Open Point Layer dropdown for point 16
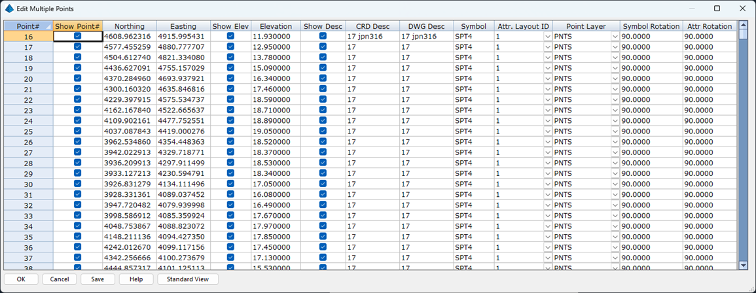Image resolution: width=756 pixels, height=293 pixels. (x=615, y=36)
